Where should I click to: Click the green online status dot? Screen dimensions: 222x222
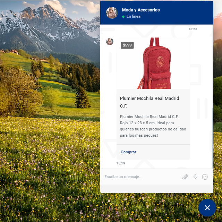click(x=123, y=17)
